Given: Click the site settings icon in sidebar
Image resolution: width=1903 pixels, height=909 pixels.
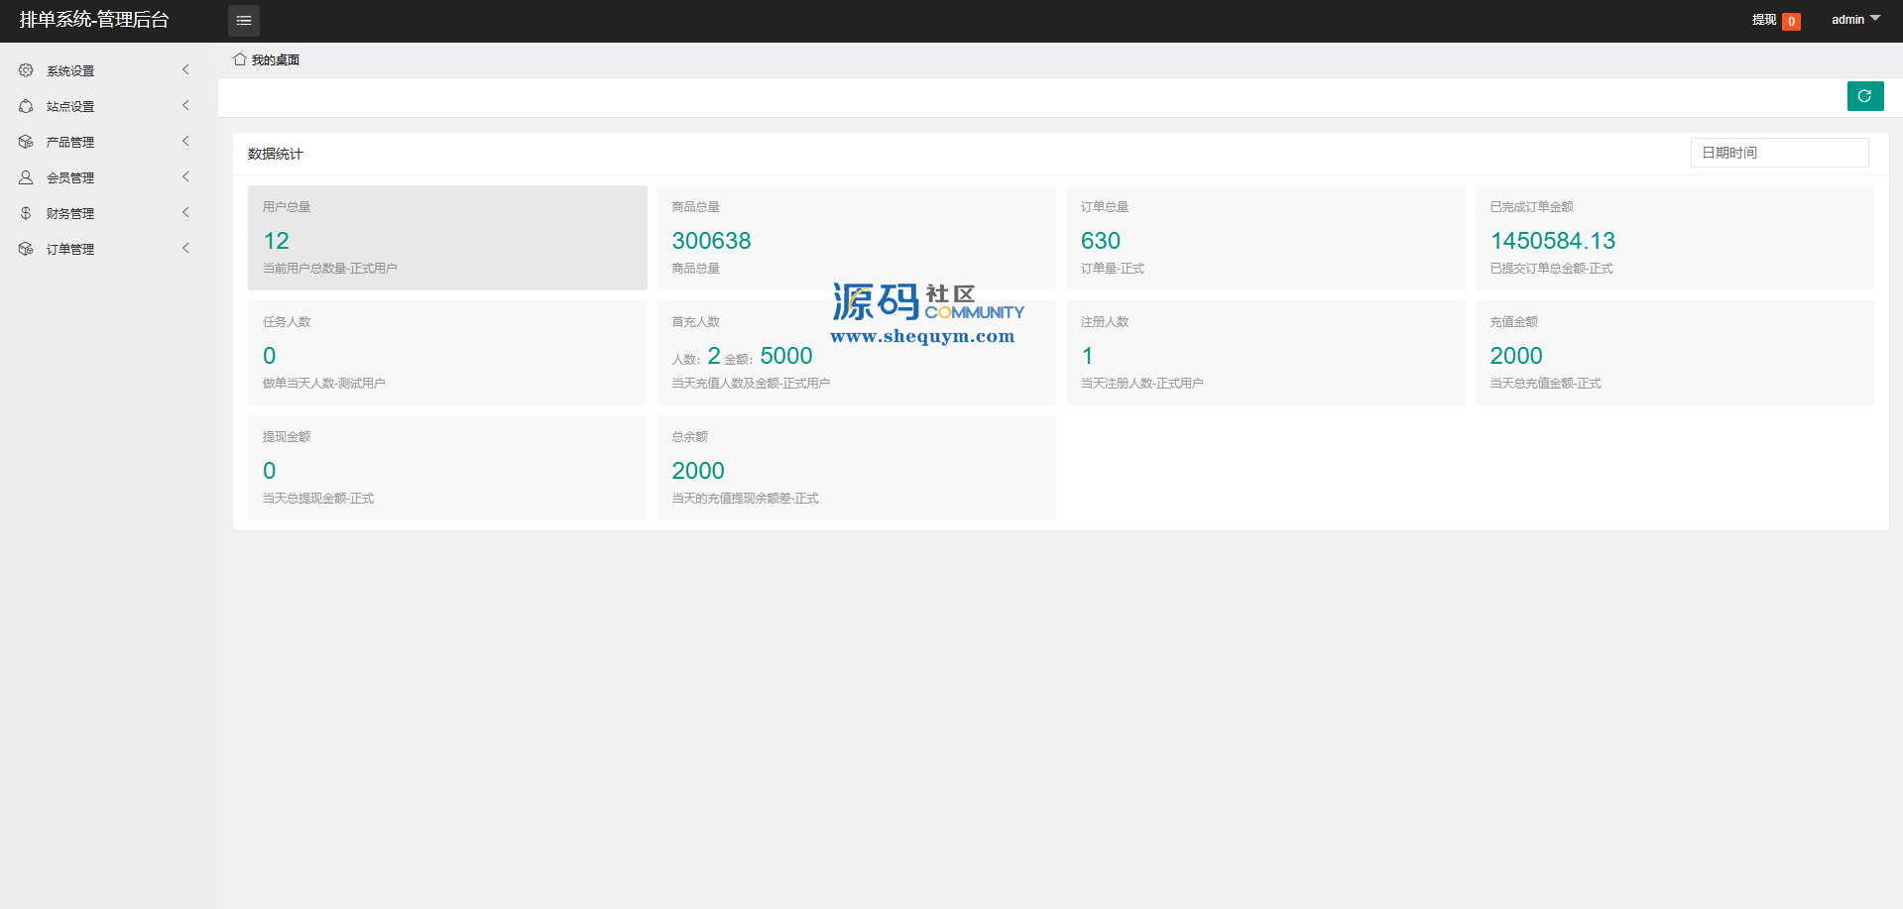Looking at the screenshot, I should point(26,106).
